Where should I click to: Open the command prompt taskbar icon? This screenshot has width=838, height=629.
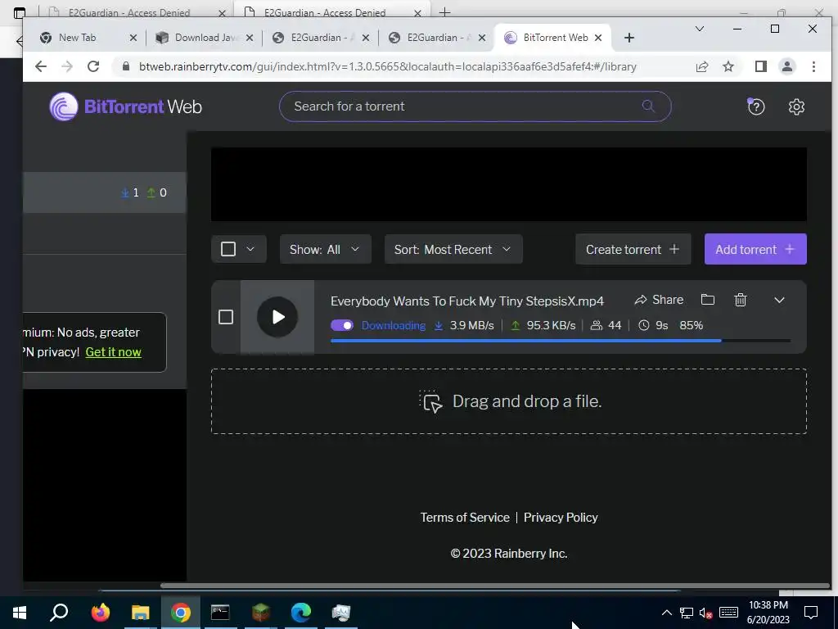(220, 612)
